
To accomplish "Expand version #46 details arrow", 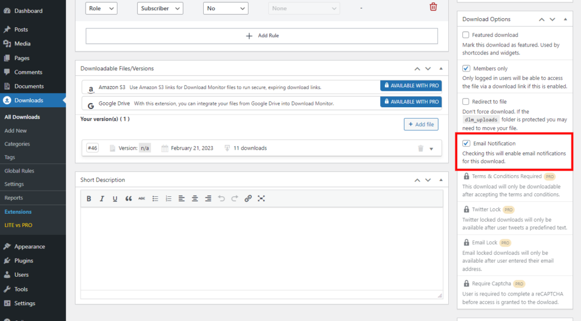I will [x=431, y=149].
